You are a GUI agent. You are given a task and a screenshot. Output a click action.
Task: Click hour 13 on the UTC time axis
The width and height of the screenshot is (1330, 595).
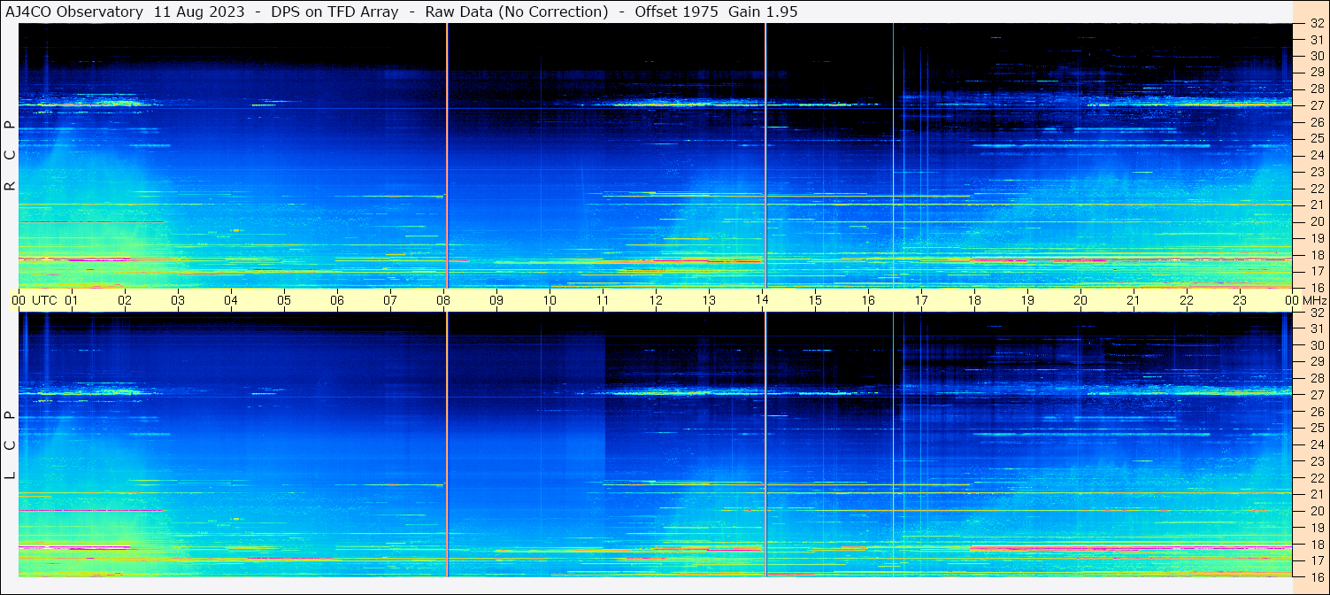point(709,300)
